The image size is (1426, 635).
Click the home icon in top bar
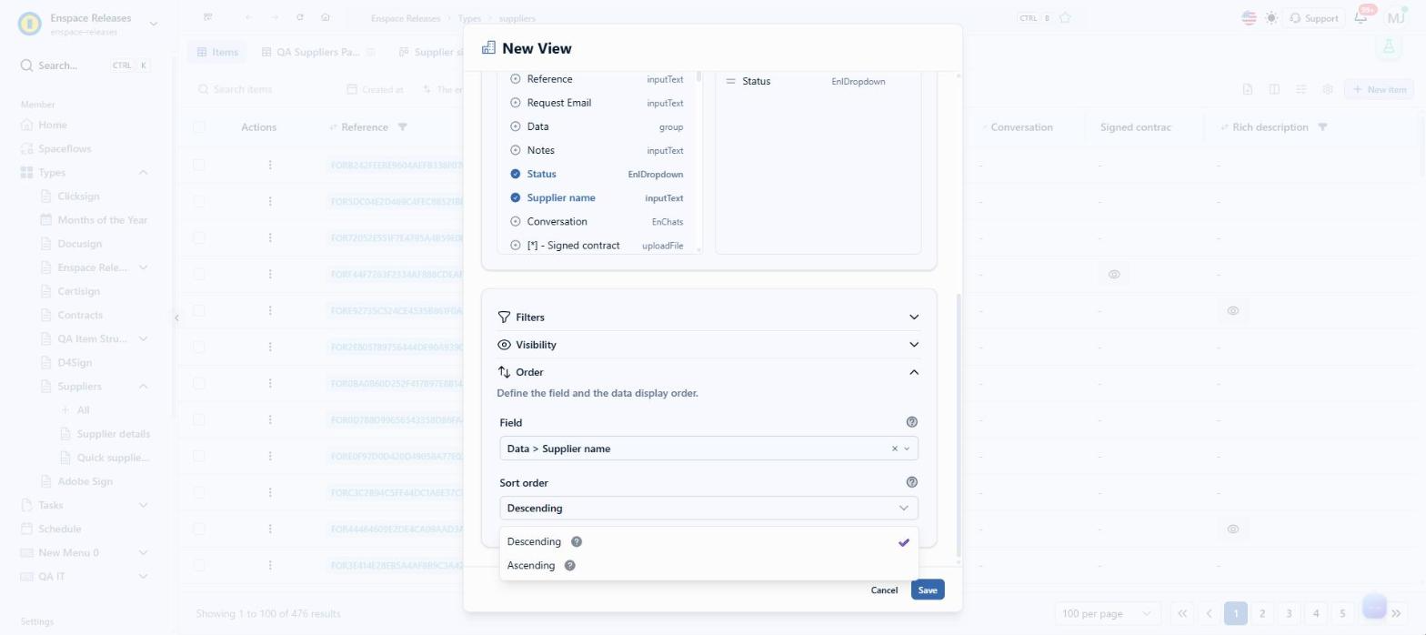(326, 17)
